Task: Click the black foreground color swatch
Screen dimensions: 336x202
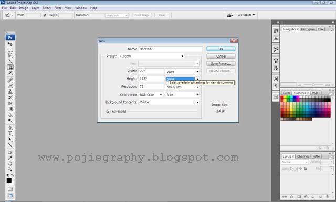Action: 9,181
